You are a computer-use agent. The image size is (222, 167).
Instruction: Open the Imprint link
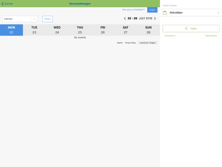tap(119, 43)
